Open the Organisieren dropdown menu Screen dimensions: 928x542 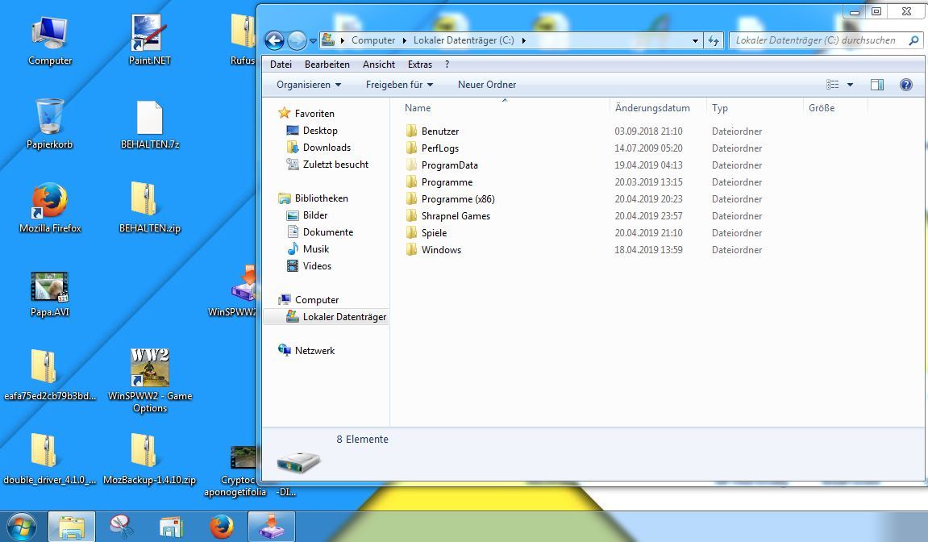(309, 85)
